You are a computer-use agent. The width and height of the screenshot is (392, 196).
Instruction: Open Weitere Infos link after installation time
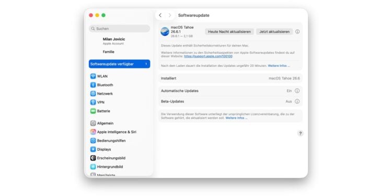tap(279, 66)
